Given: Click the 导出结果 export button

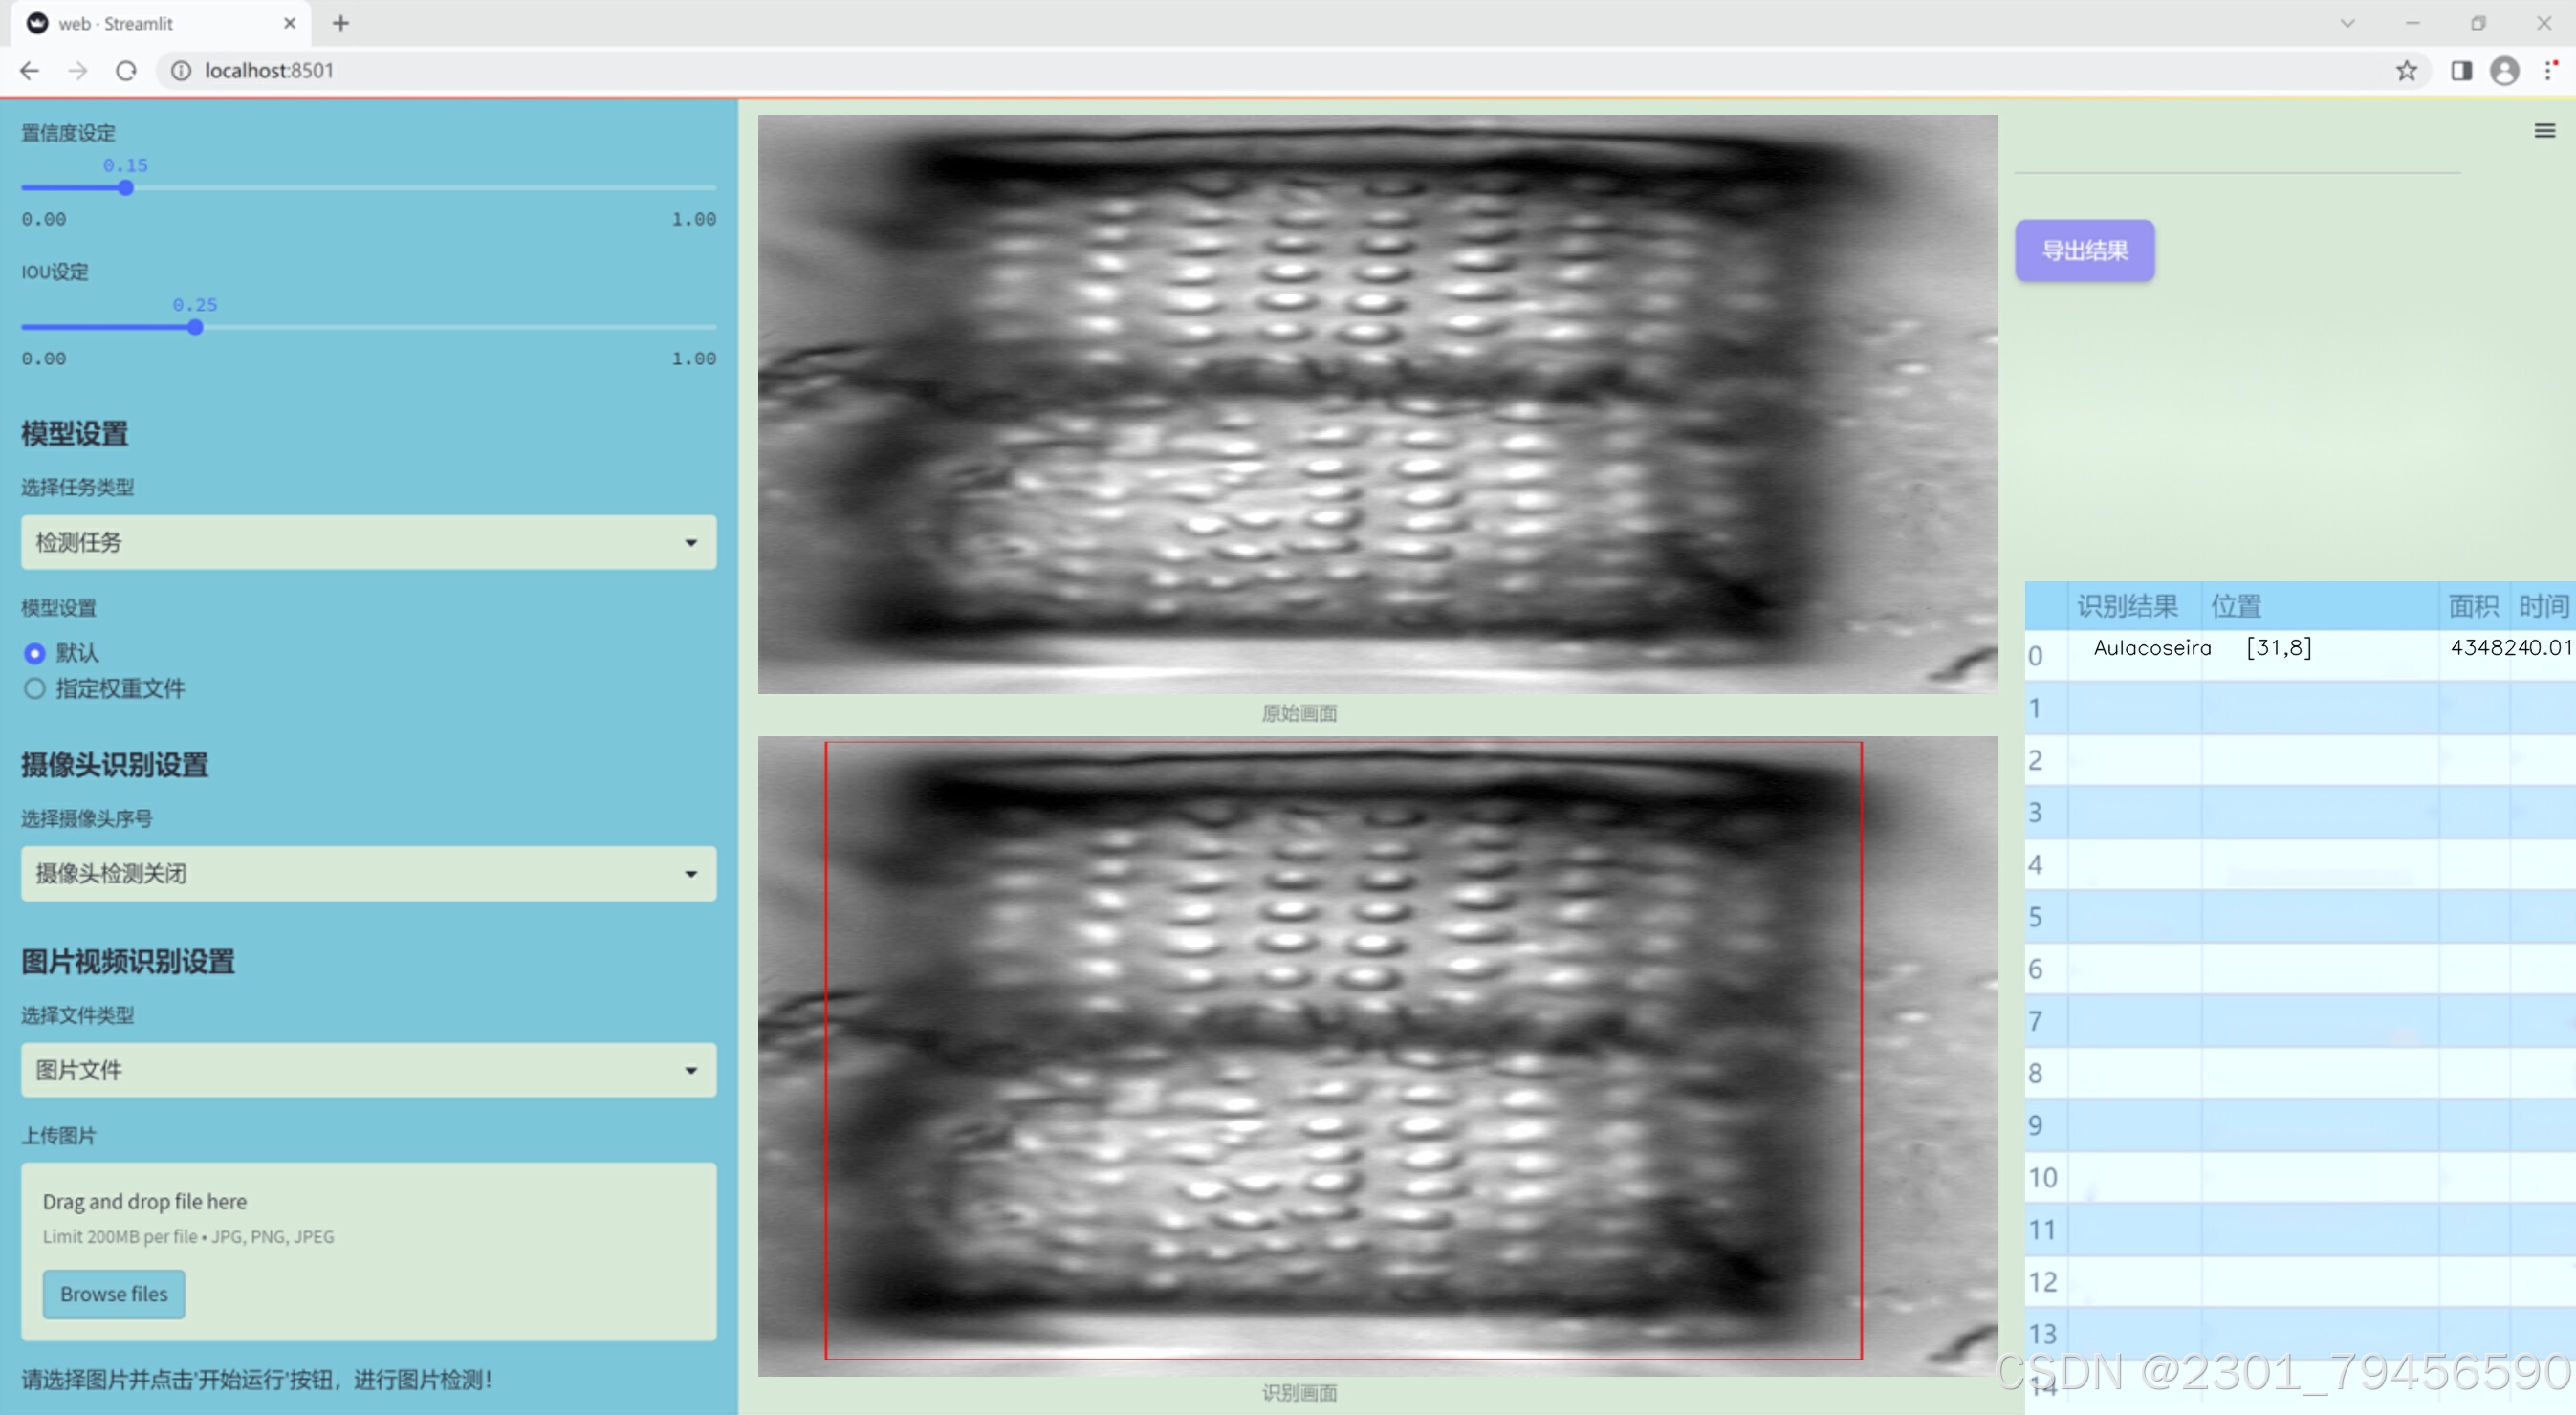Looking at the screenshot, I should 2084,250.
